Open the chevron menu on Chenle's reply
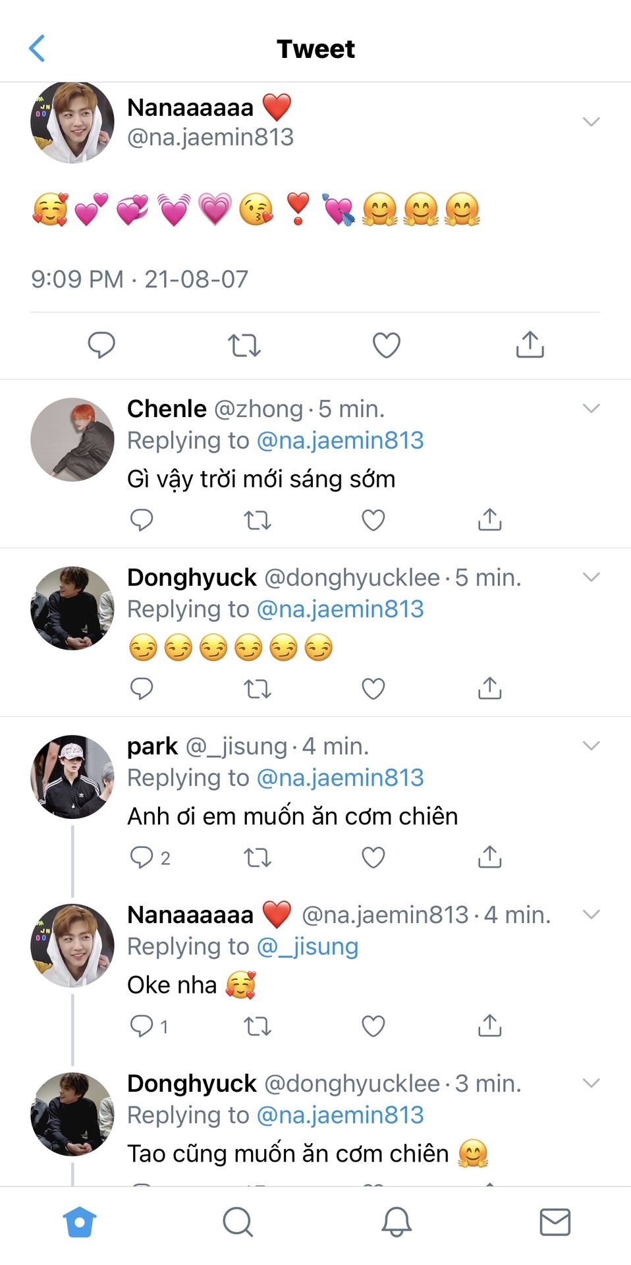Image resolution: width=631 pixels, height=1265 pixels. 591,408
